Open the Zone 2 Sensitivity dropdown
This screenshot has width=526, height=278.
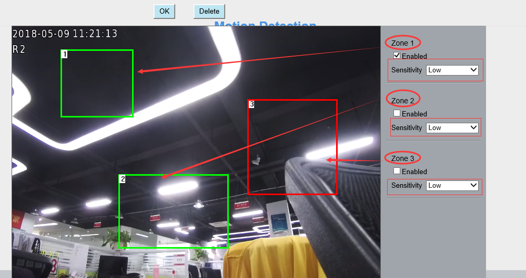point(452,128)
